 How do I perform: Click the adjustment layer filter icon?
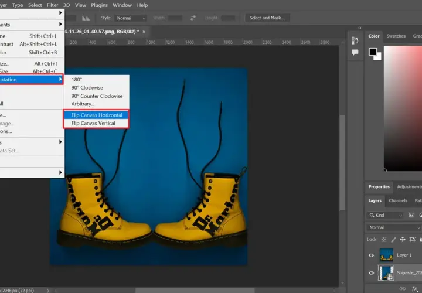click(x=420, y=215)
